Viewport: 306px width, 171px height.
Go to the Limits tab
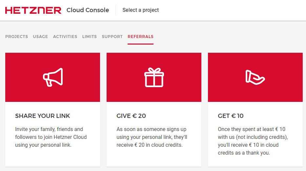(90, 37)
